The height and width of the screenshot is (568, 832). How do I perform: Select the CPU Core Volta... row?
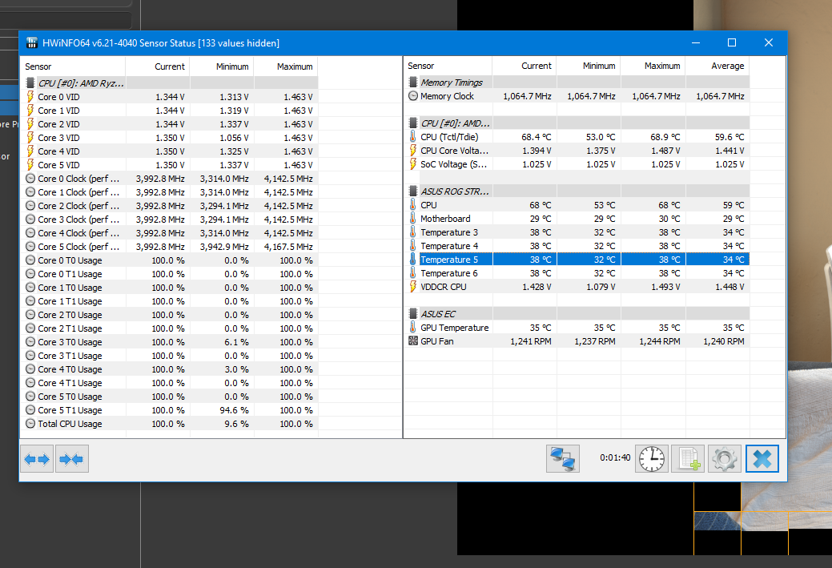click(577, 151)
